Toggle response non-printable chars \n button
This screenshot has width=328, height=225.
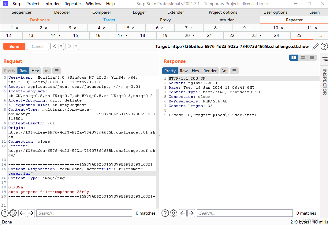point(224,71)
